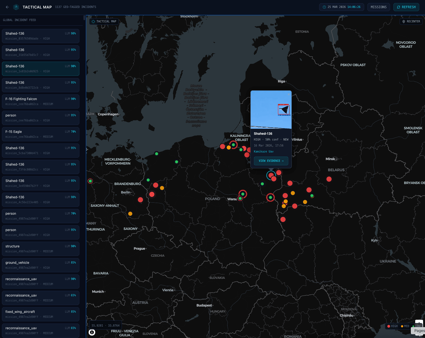This screenshot has width=425, height=338.
Task: Click the map info icon bottom-left
Action: pos(92,332)
